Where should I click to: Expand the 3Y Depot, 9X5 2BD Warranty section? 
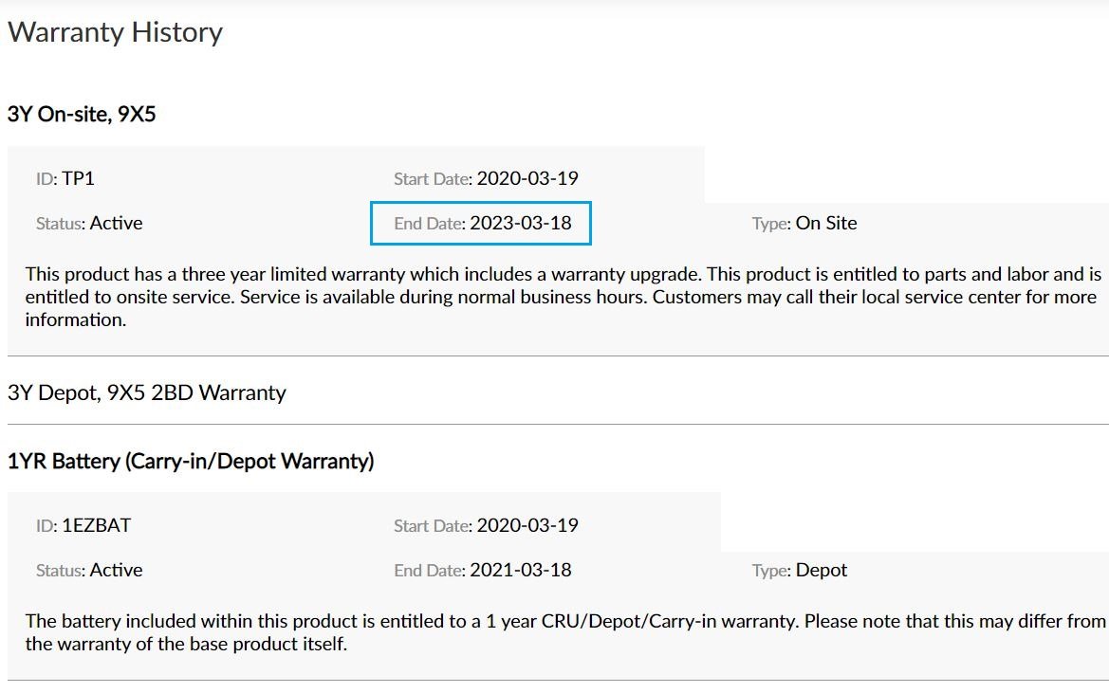(147, 392)
